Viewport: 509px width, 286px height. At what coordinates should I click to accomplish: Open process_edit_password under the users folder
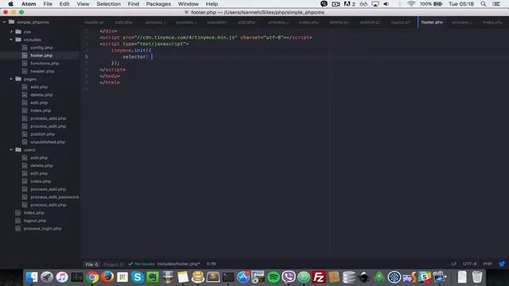pyautogui.click(x=55, y=197)
